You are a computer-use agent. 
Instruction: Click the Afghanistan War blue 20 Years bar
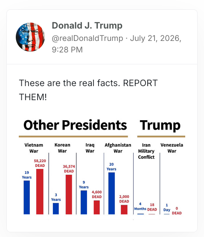click(x=111, y=194)
